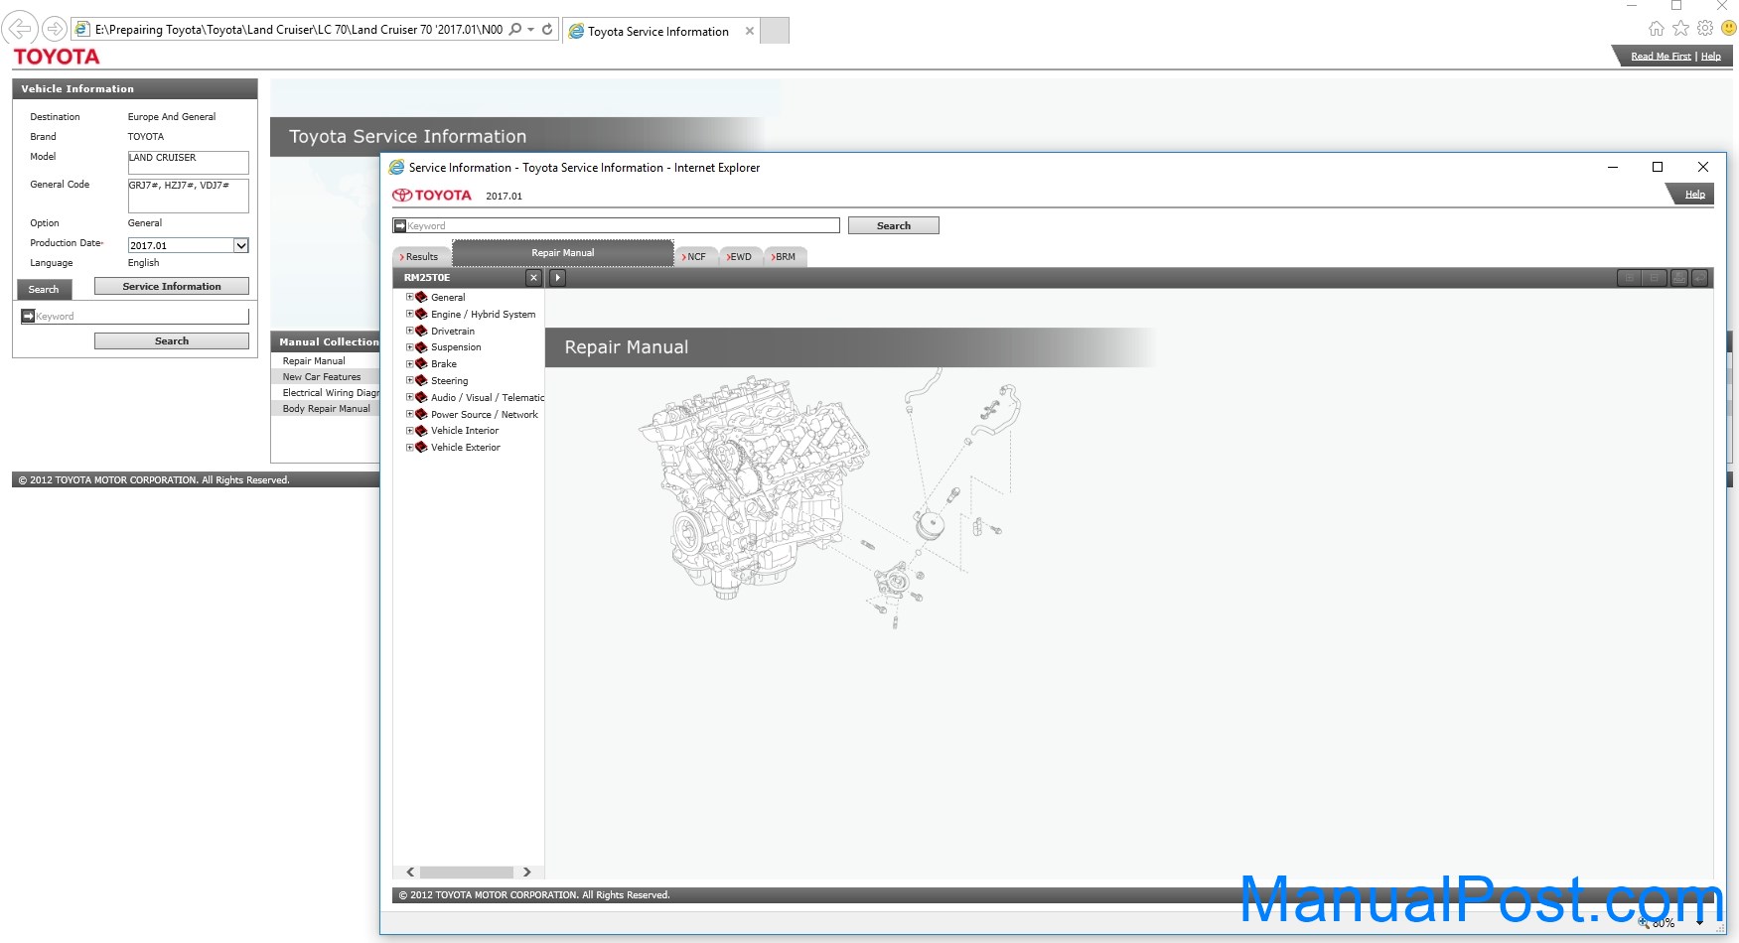The height and width of the screenshot is (943, 1739).
Task: Click the Vehicle Interior book icon
Action: 421,431
